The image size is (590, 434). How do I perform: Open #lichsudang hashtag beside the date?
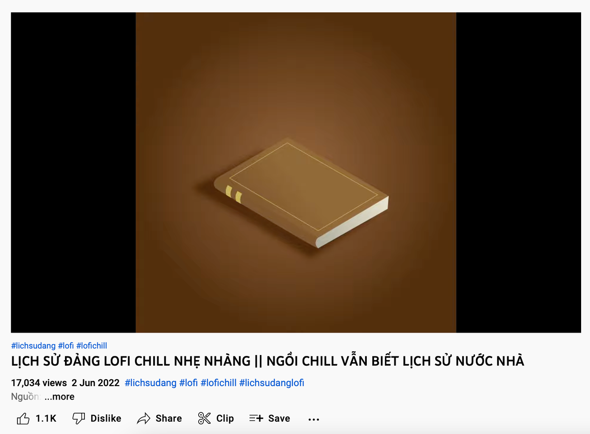pyautogui.click(x=151, y=383)
